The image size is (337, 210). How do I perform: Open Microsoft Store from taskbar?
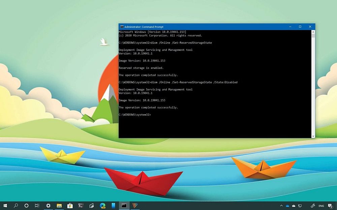(x=70, y=206)
